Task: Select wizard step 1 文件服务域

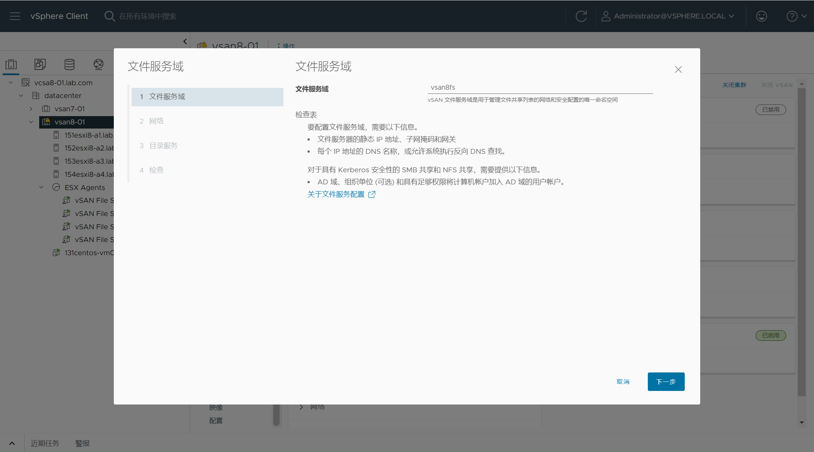Action: (x=207, y=97)
